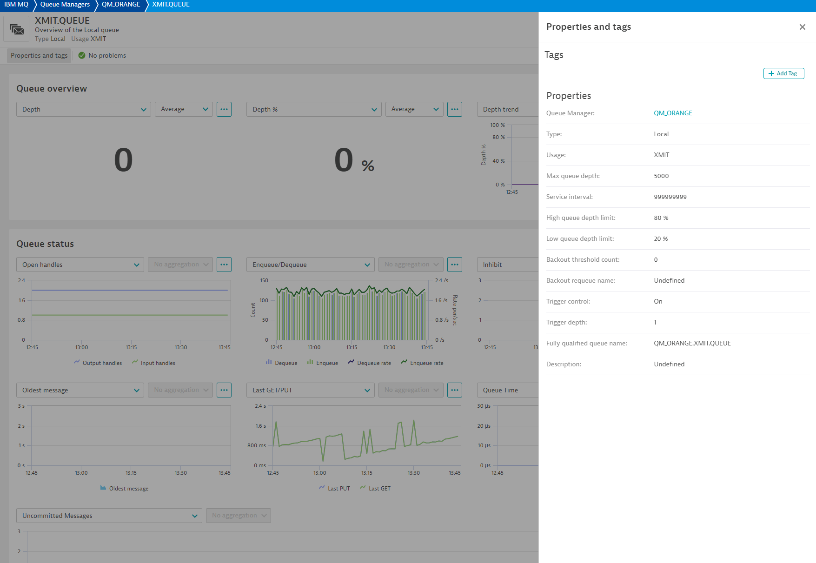The image size is (816, 563).
Task: Toggle Enqueue rate legend series
Action: 422,363
